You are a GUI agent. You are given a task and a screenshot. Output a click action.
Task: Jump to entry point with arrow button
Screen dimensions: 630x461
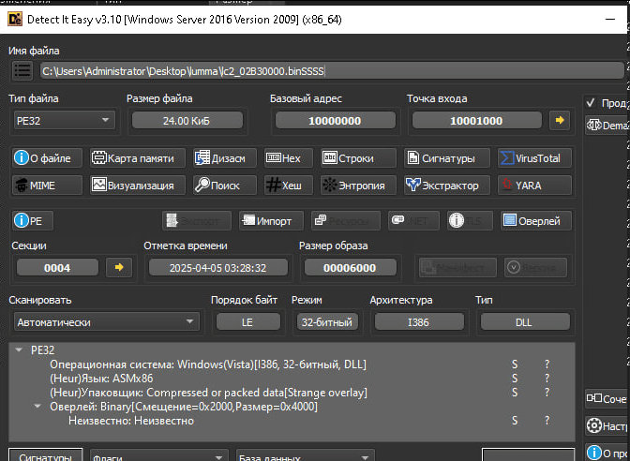point(560,120)
